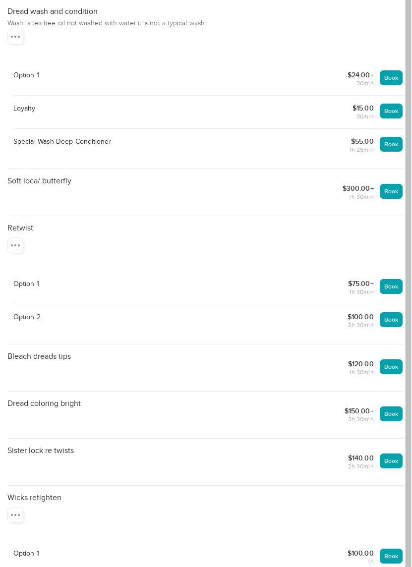Open the Wicks retighten three-dots menu

15,515
